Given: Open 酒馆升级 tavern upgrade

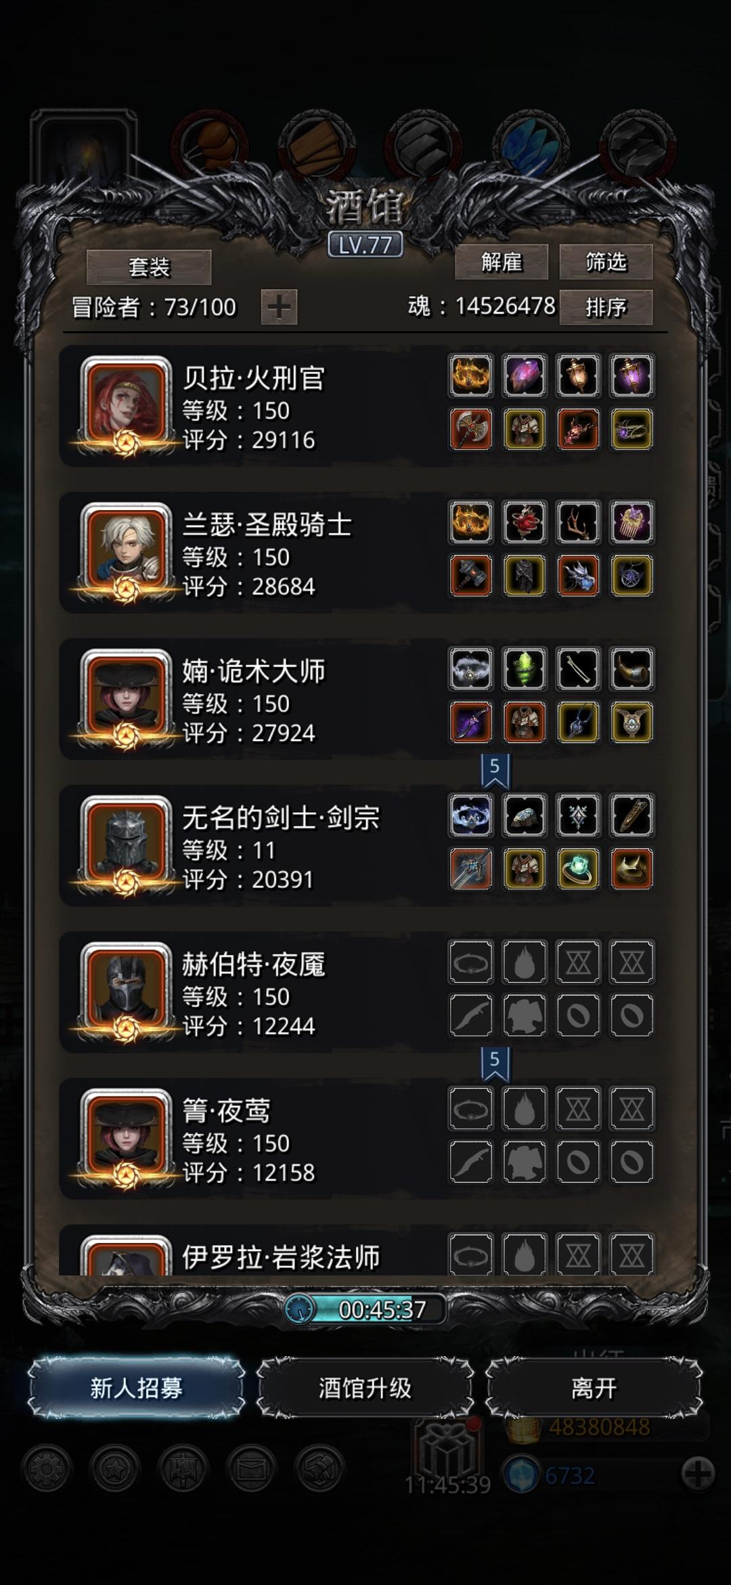Looking at the screenshot, I should pyautogui.click(x=365, y=1388).
